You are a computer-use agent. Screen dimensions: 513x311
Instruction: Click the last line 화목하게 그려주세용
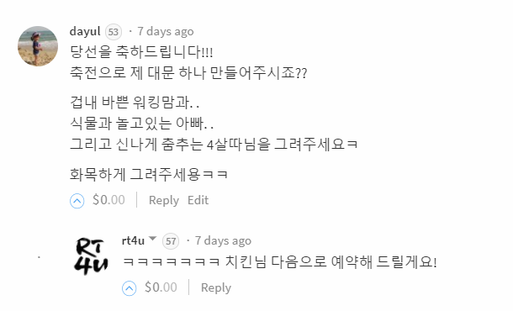[149, 174]
